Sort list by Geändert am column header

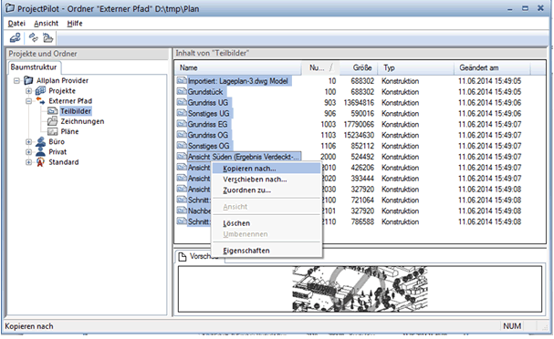pyautogui.click(x=492, y=67)
